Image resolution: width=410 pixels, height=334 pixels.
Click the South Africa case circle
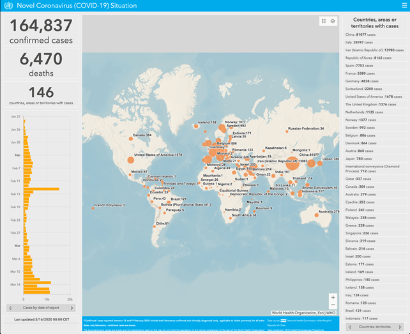point(231,218)
